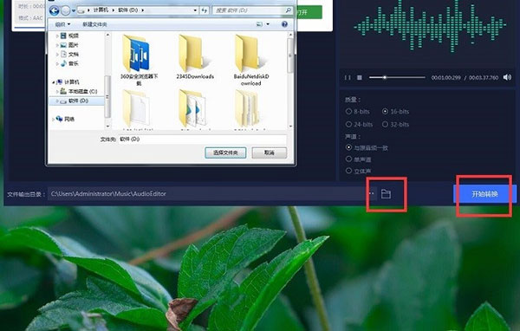Screen dimensions: 520x331
Task: Click the ellipsis browse button
Action: click(x=372, y=193)
